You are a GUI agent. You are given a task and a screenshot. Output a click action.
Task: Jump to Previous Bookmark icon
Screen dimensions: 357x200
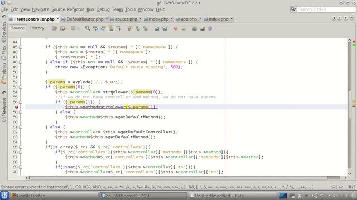tap(129, 28)
